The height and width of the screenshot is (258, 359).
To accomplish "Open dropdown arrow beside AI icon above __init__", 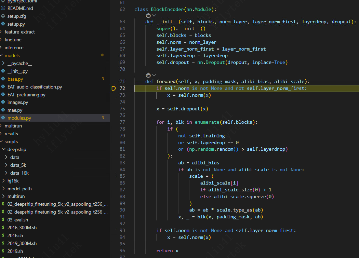I will click(154, 15).
